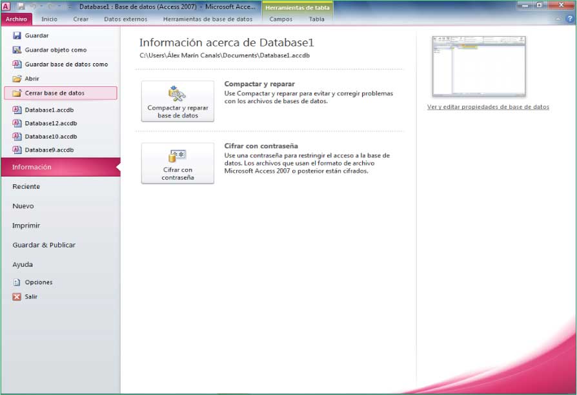Switch to the Crear tab
The image size is (577, 395).
coord(81,19)
